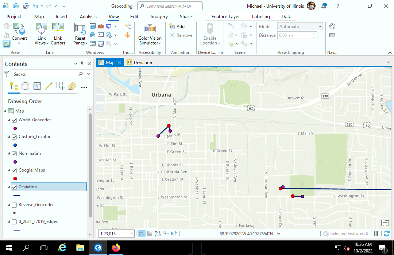This screenshot has height=255, width=394.
Task: Open the View Clipping Mode combo box
Action: pos(300,27)
